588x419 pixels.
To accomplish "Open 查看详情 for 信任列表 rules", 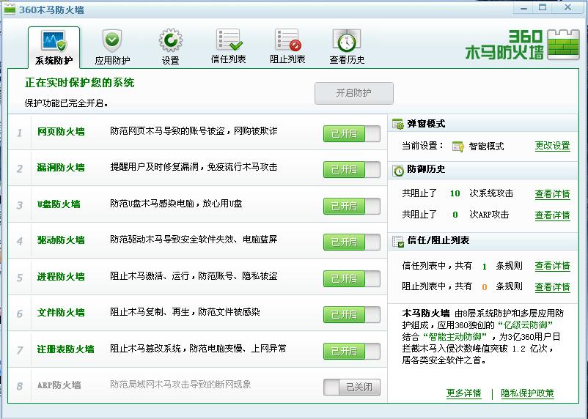I will pyautogui.click(x=552, y=266).
